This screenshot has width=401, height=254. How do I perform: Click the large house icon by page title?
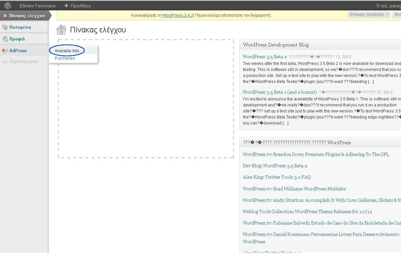(x=61, y=30)
